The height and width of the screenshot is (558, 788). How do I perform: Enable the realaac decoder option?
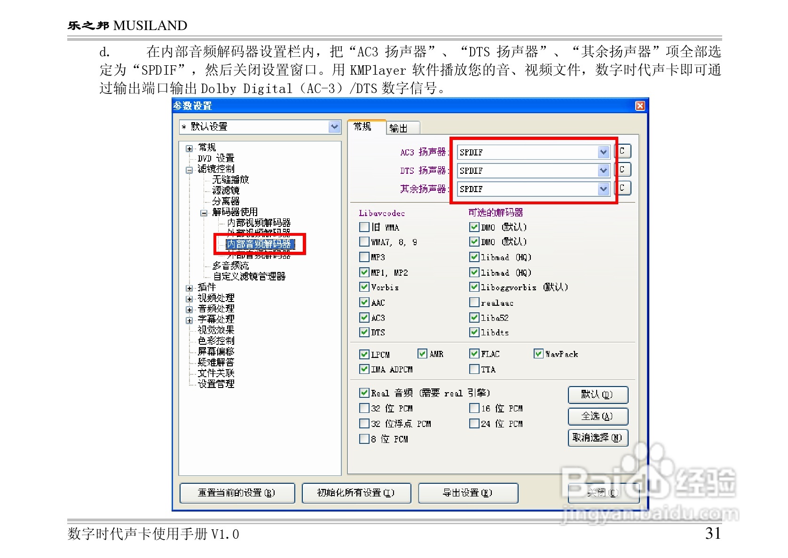(474, 302)
